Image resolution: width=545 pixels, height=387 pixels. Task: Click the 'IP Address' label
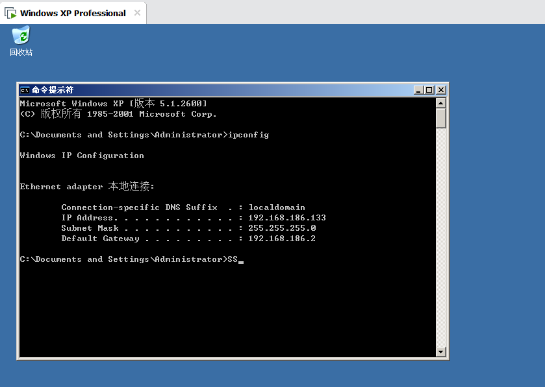[87, 218]
